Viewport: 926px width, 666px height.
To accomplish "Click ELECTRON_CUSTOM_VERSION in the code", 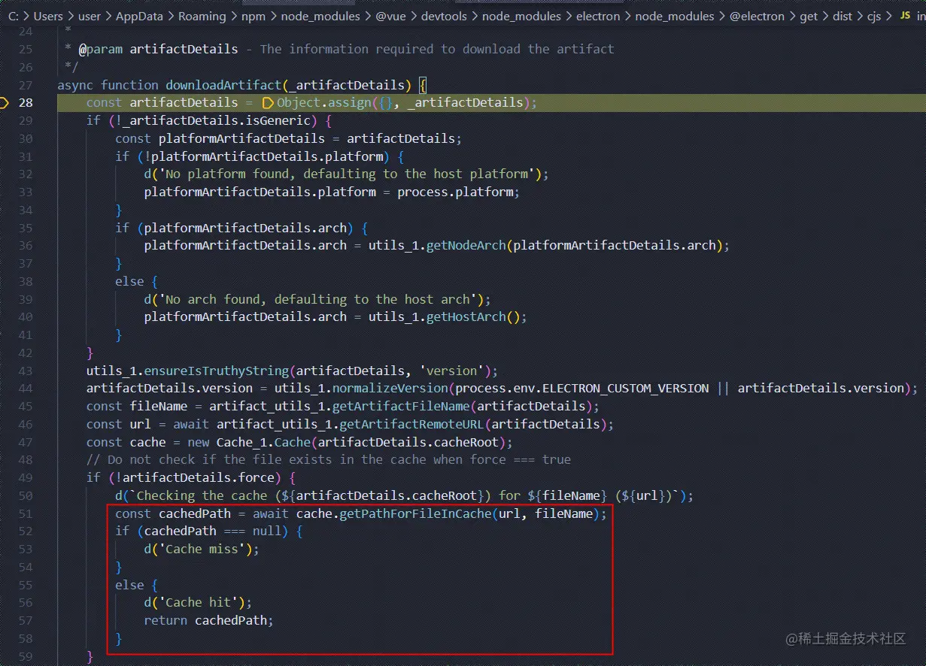I will pyautogui.click(x=625, y=389).
